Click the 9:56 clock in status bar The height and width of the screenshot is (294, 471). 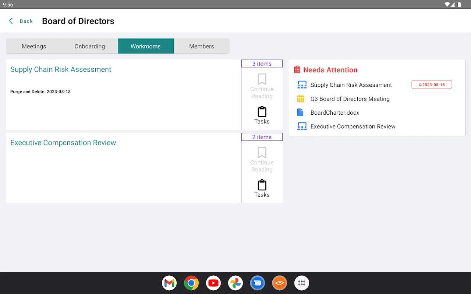[8, 5]
